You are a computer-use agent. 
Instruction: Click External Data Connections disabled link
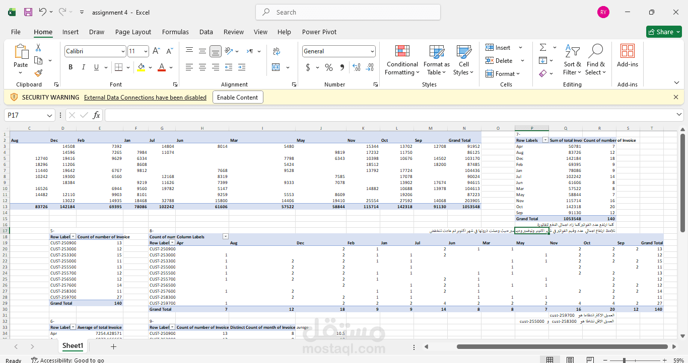(x=145, y=98)
